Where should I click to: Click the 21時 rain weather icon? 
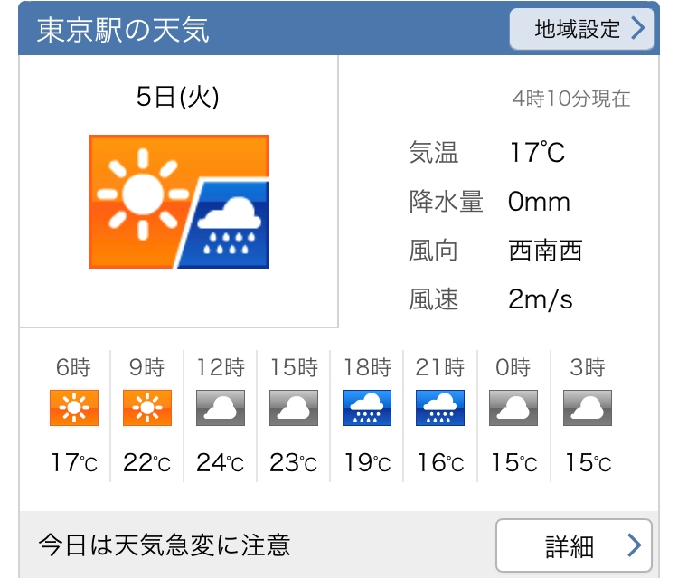440,408
